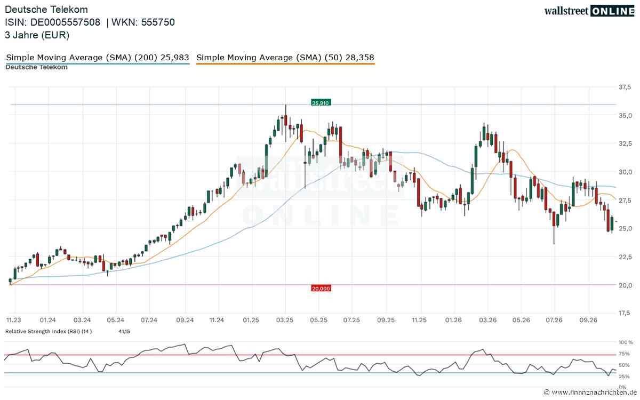Click the 07.25 date axis label
Image resolution: width=640 pixels, height=400 pixels.
tap(352, 320)
